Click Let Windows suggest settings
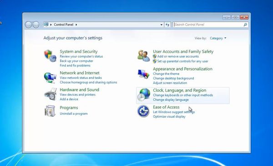This screenshot has width=273, height=166. coord(174,112)
